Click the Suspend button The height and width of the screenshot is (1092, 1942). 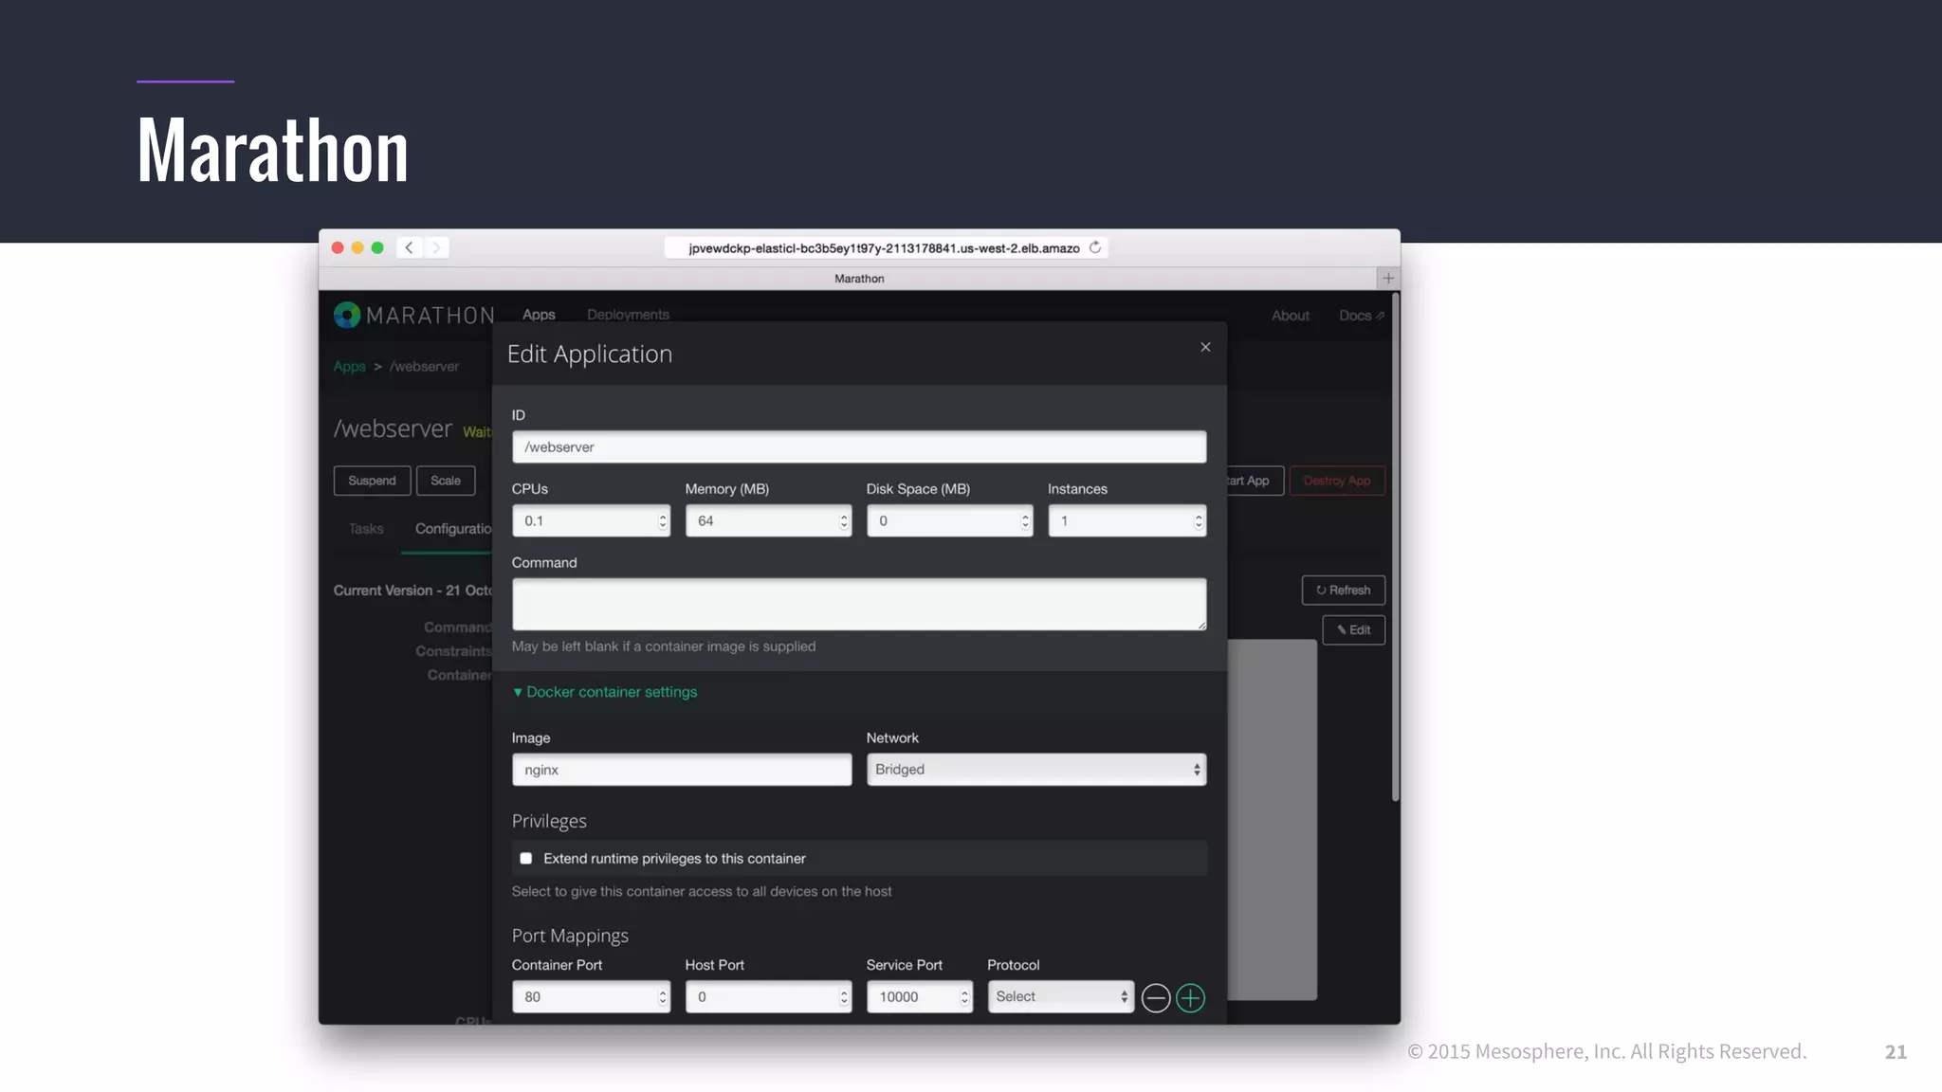tap(372, 481)
